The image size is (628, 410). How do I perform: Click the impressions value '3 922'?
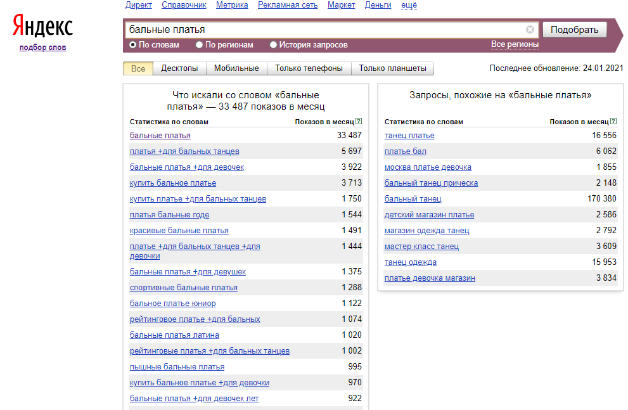pyautogui.click(x=352, y=167)
